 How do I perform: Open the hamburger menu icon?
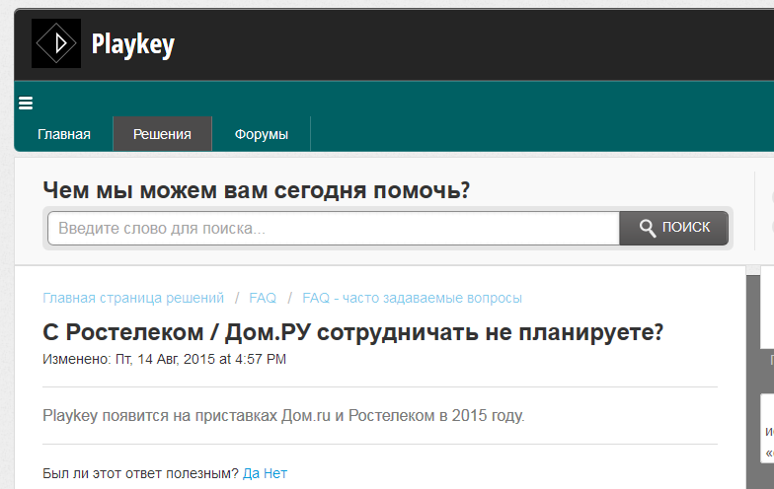tap(26, 103)
